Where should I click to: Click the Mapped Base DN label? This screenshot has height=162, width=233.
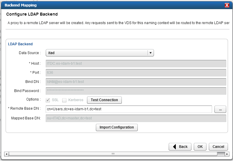coord(26,118)
